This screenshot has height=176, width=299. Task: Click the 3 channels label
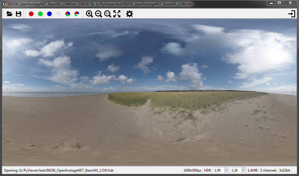click(x=268, y=170)
